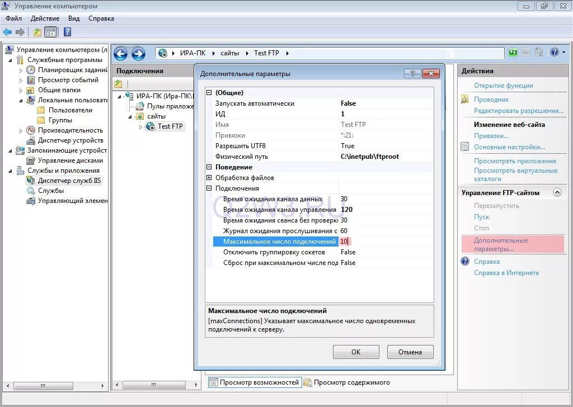Switch to Просмотр содержимого view tab
This screenshot has height=407, width=573.
347,382
